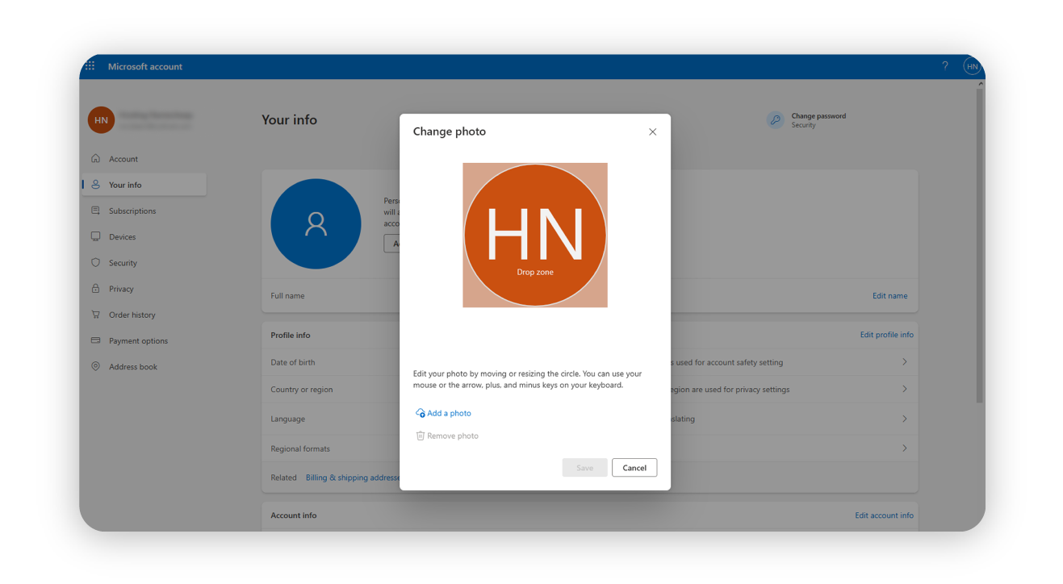Click the Subscriptions sidebar icon

(95, 211)
